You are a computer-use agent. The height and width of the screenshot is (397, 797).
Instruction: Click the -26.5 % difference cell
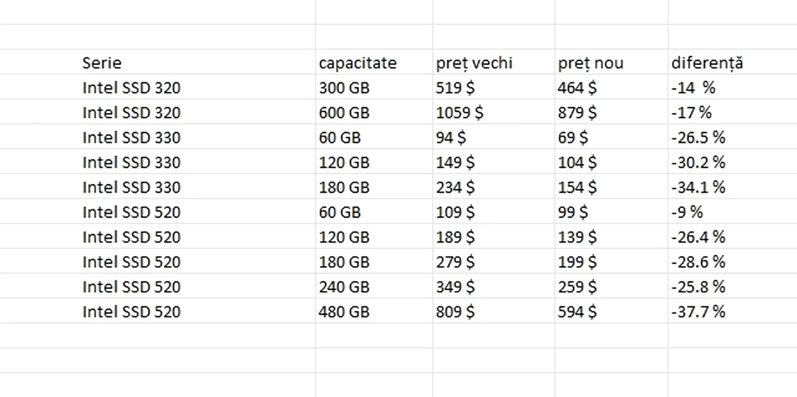click(x=733, y=137)
